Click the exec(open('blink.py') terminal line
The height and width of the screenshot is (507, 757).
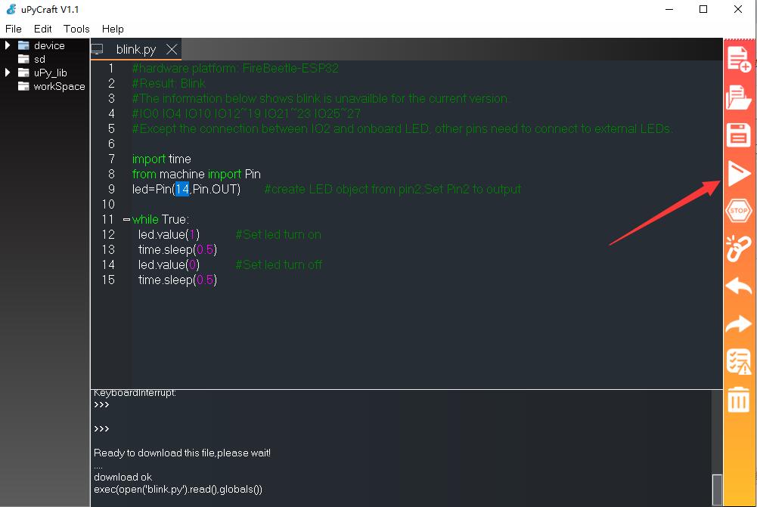[178, 489]
